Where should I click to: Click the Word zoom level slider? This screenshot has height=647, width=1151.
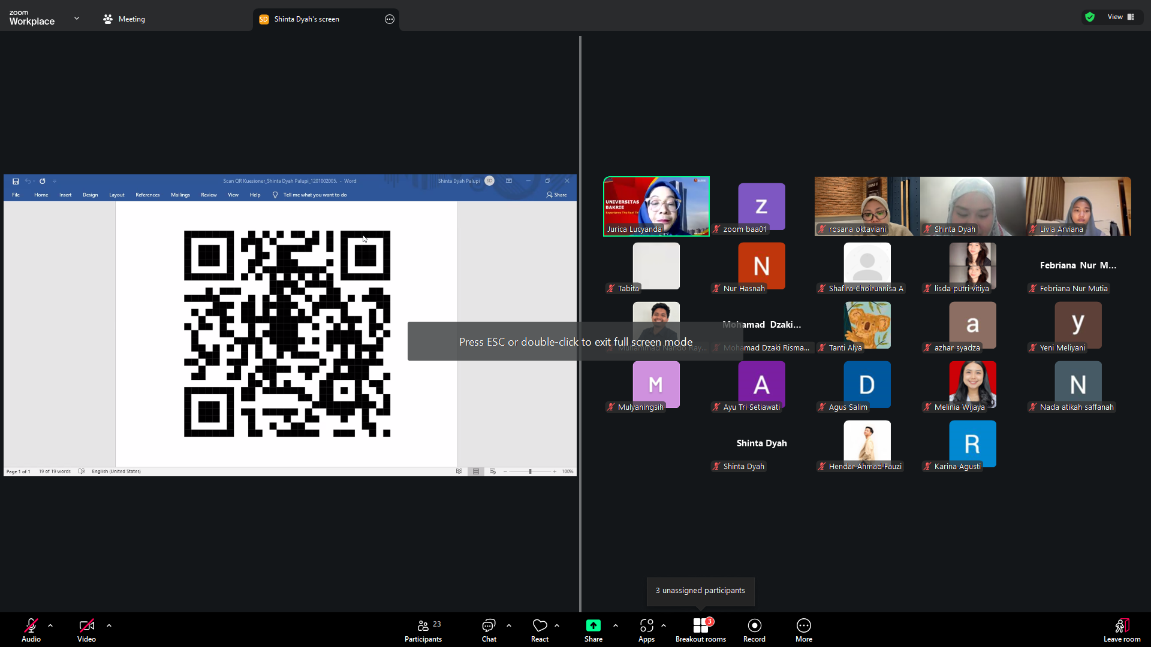click(x=530, y=471)
